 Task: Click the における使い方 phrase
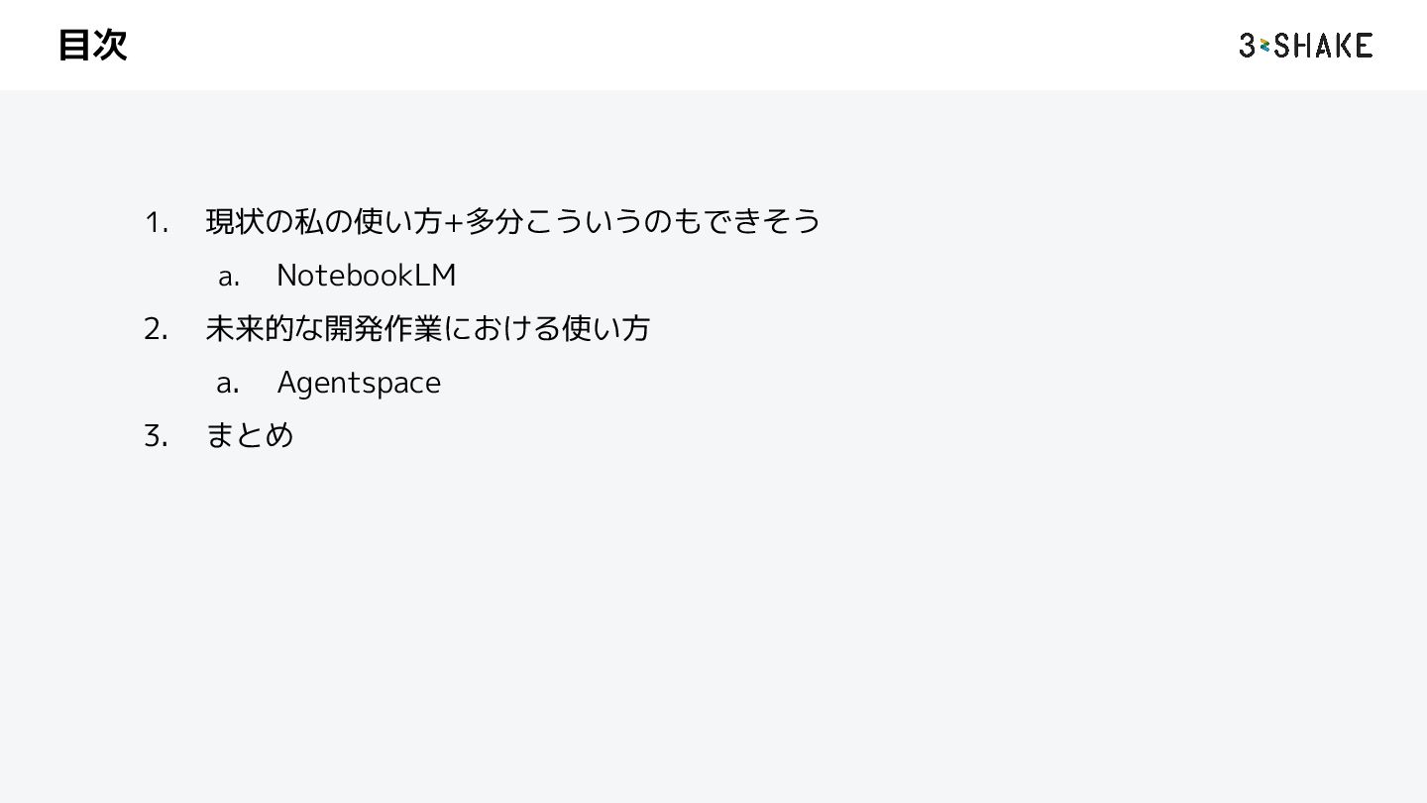(x=547, y=328)
